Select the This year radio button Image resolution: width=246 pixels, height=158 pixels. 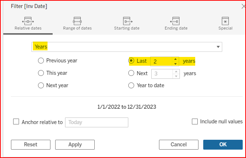click(x=41, y=73)
